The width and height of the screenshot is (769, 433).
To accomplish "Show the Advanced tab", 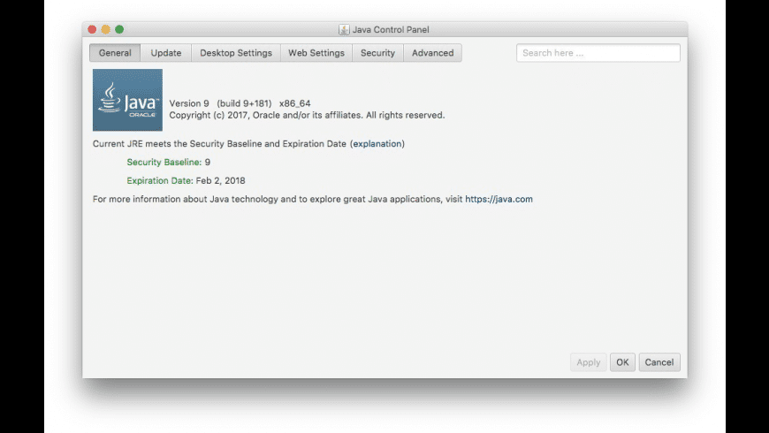I will 433,53.
